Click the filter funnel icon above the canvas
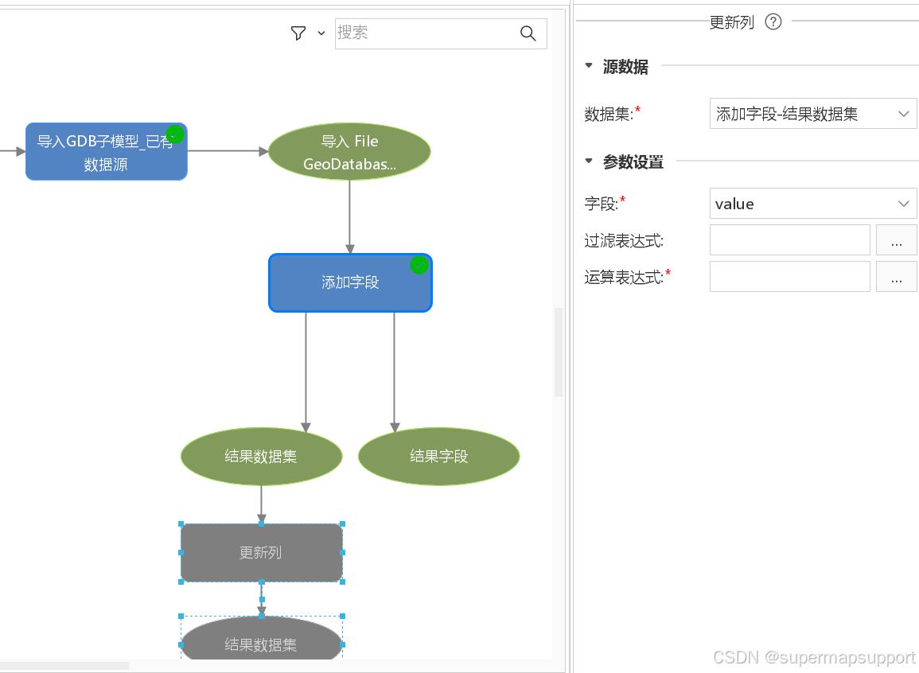Screen dimensions: 919x673 click(x=298, y=33)
